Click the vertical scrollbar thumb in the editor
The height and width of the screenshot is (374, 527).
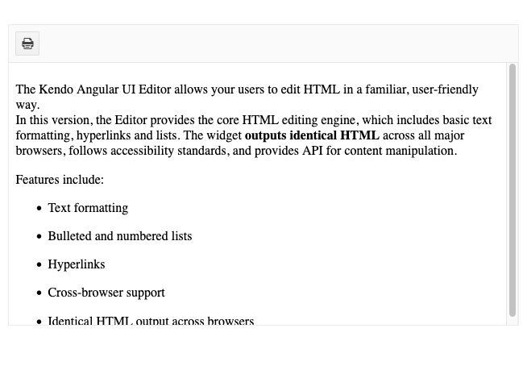tap(512, 190)
